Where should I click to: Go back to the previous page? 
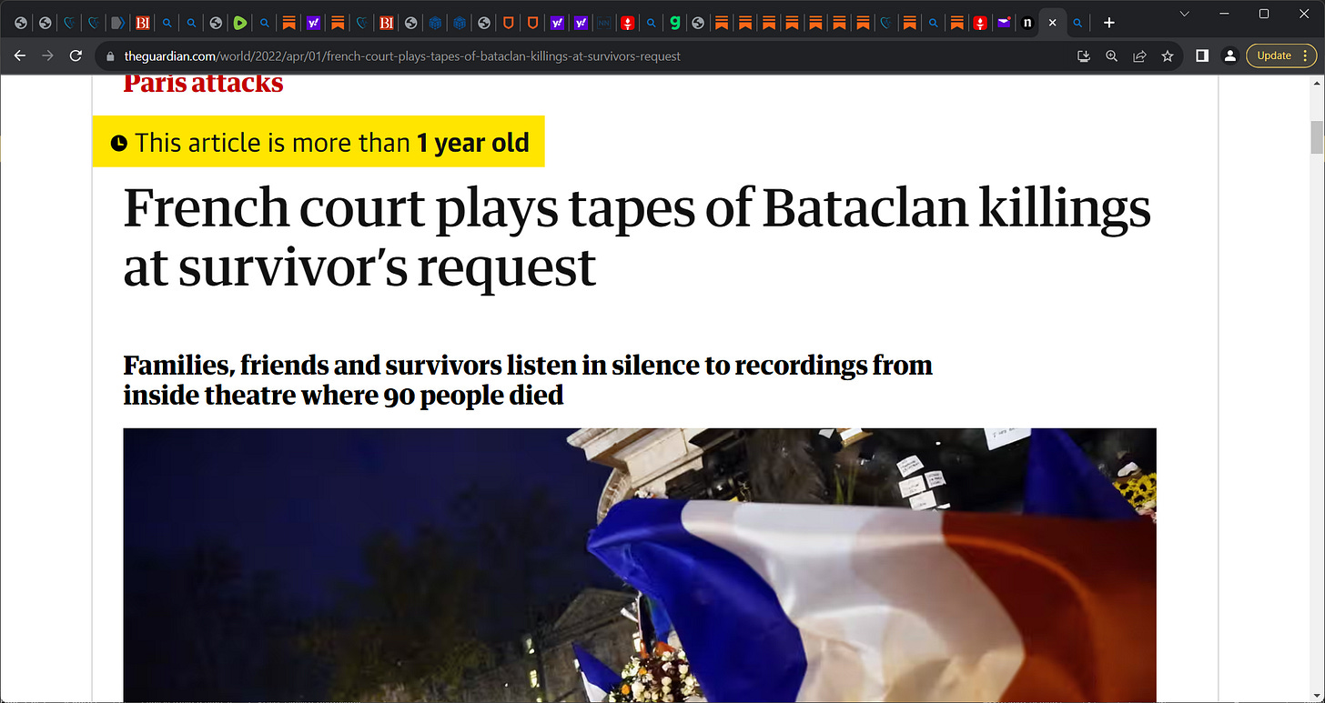(x=20, y=55)
